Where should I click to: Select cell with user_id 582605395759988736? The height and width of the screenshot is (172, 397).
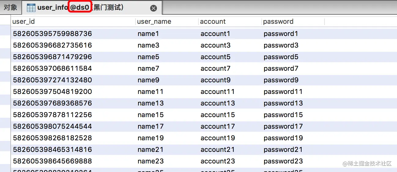(x=52, y=34)
